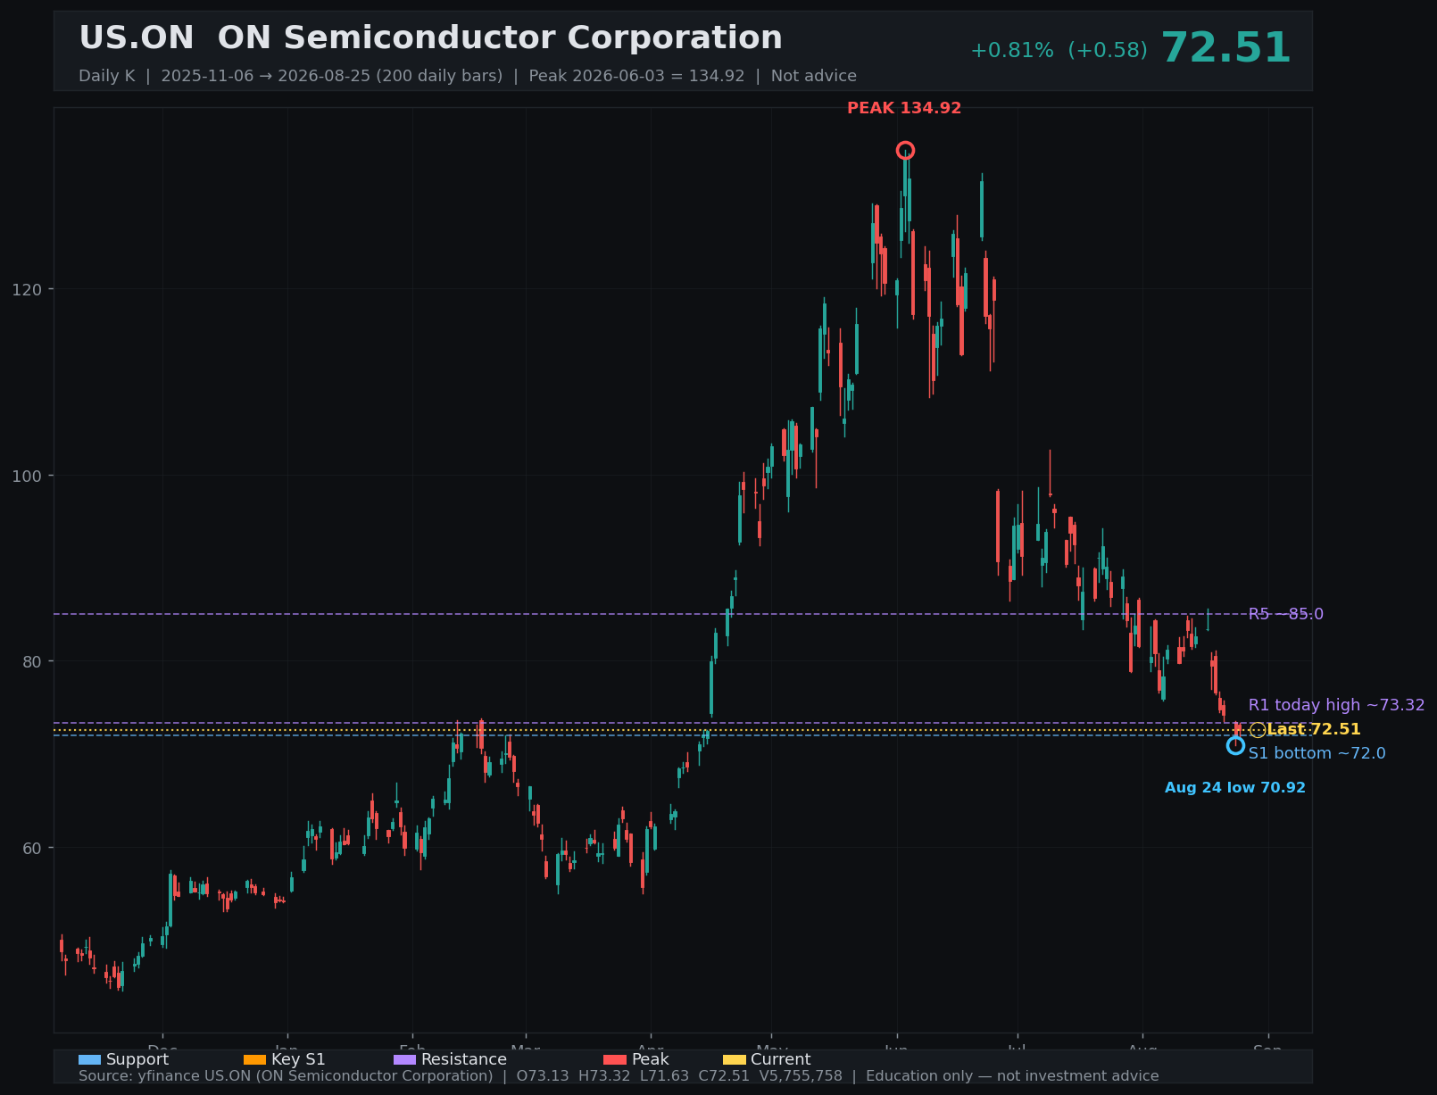This screenshot has height=1095, width=1437.
Task: Click "Daily K" in the subtitle
Action: coord(107,76)
